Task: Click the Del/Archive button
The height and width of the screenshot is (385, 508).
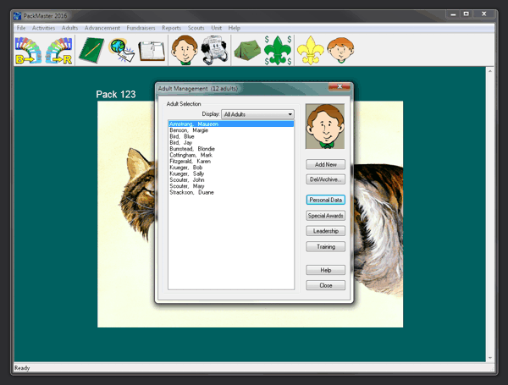Action: [326, 179]
